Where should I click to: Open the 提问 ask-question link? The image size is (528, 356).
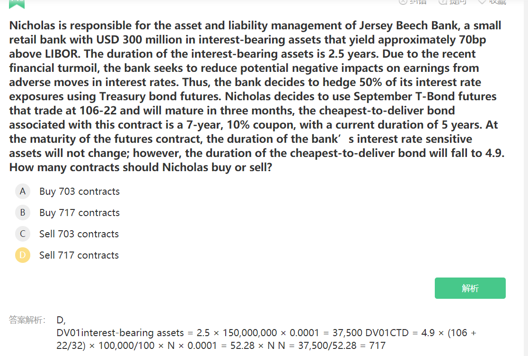458,2
